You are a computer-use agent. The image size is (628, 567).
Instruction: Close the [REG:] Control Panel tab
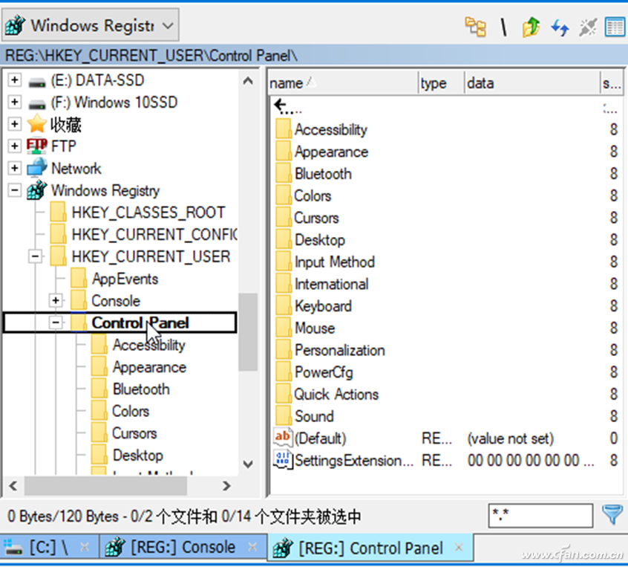[459, 547]
